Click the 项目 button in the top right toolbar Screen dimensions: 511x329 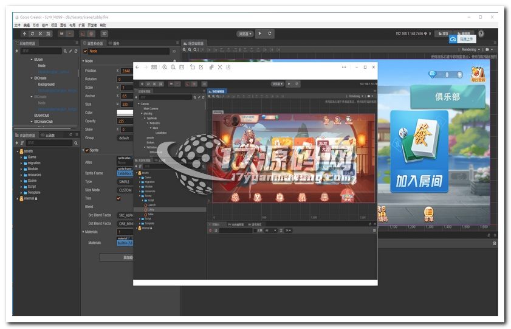click(x=443, y=33)
